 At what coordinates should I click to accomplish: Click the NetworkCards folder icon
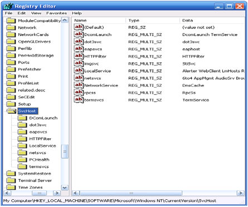(x=11, y=34)
